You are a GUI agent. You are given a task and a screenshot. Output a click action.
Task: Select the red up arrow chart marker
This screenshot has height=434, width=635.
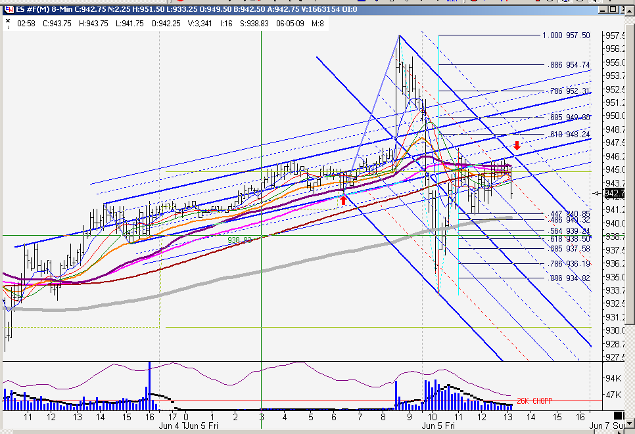click(x=343, y=200)
